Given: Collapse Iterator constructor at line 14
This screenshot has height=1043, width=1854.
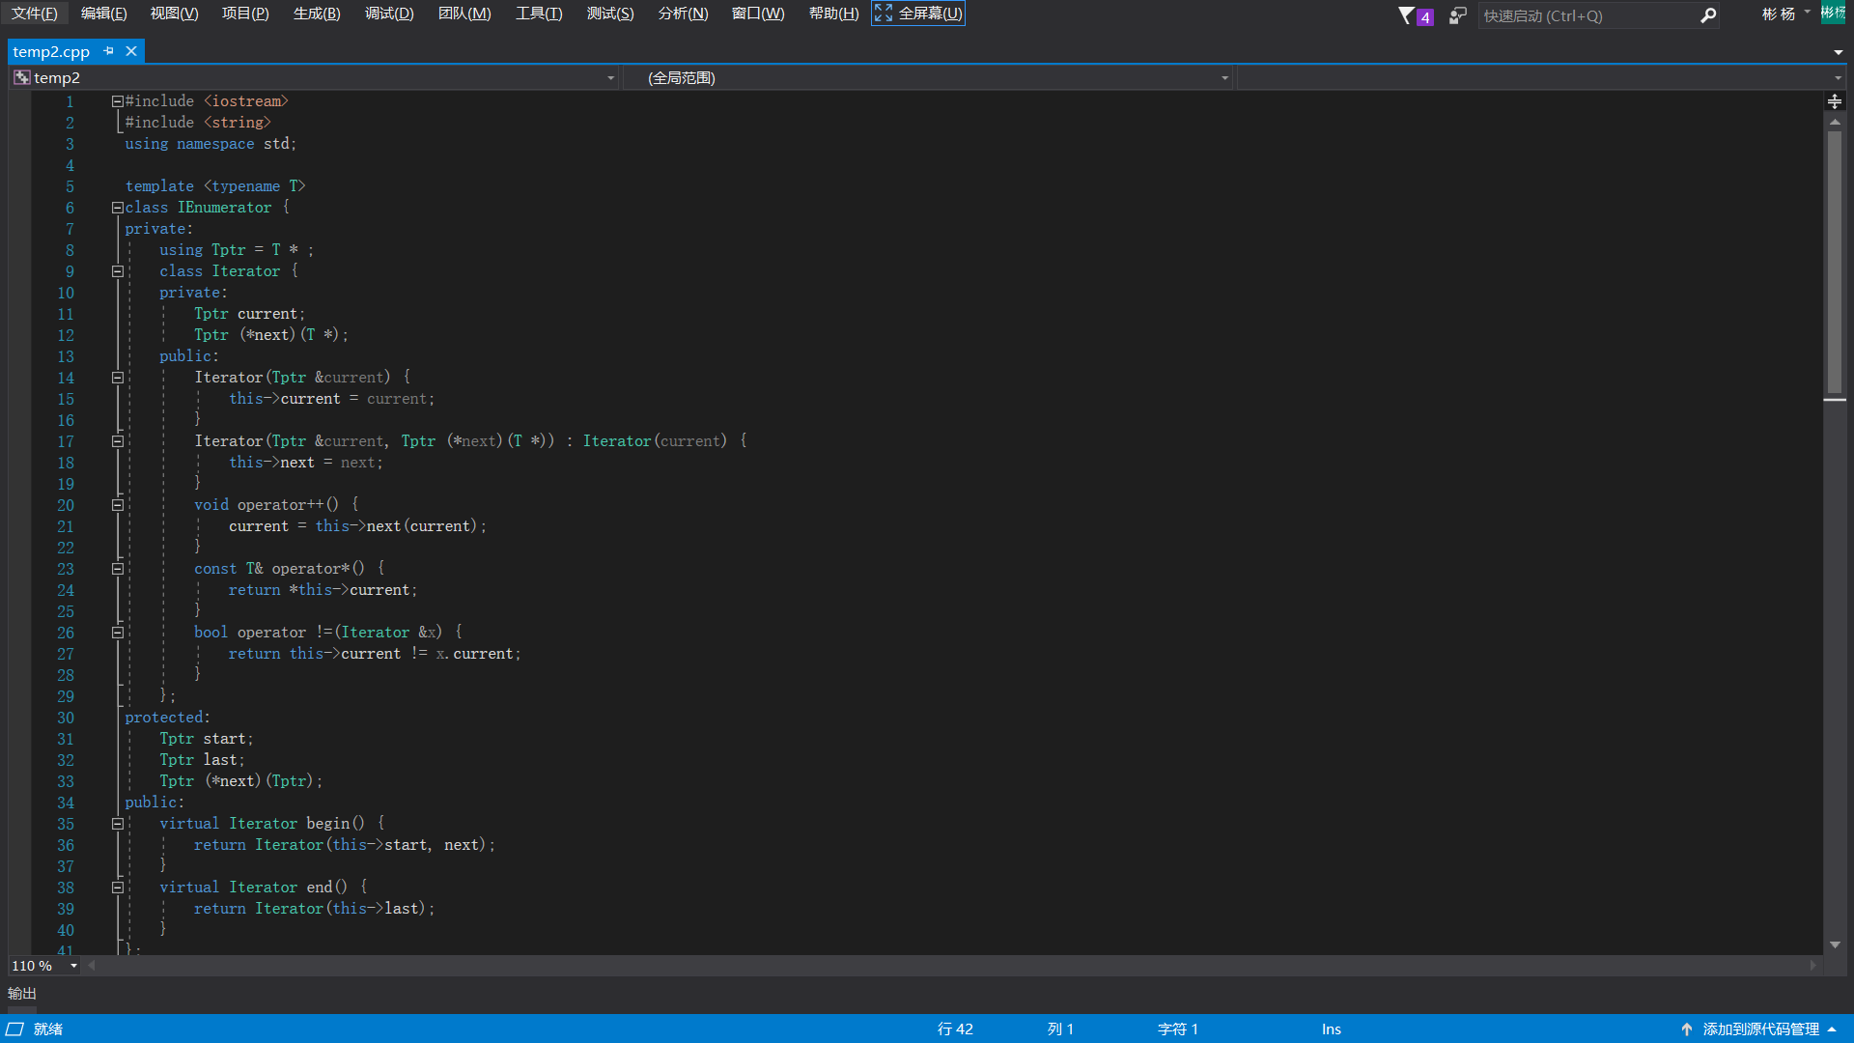Looking at the screenshot, I should point(117,378).
